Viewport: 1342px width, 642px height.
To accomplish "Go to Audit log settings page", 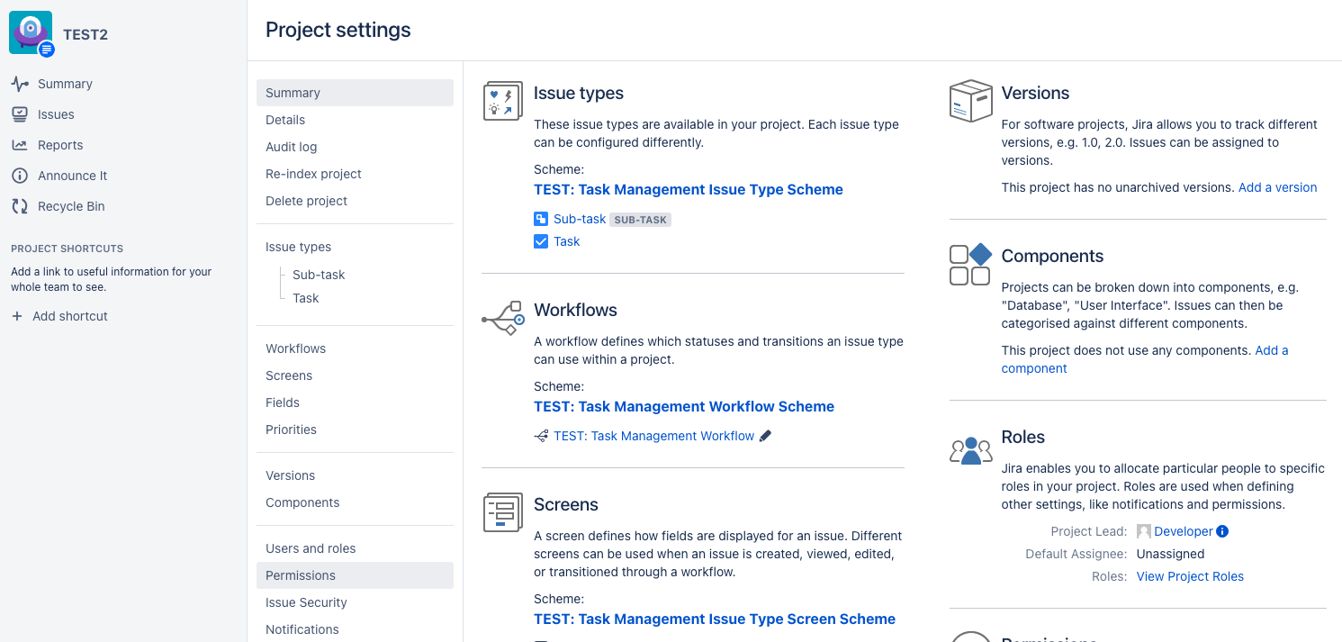I will coord(291,147).
